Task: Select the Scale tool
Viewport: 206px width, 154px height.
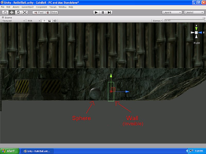Action: [x=25, y=12]
